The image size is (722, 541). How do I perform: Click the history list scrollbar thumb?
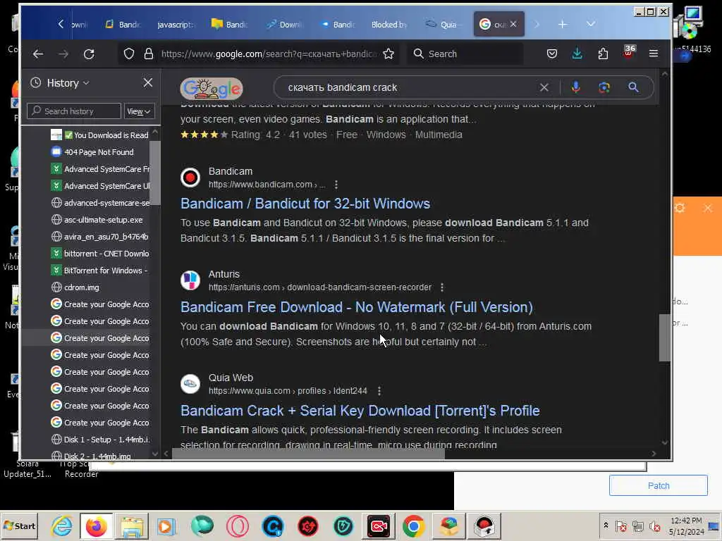[155, 172]
